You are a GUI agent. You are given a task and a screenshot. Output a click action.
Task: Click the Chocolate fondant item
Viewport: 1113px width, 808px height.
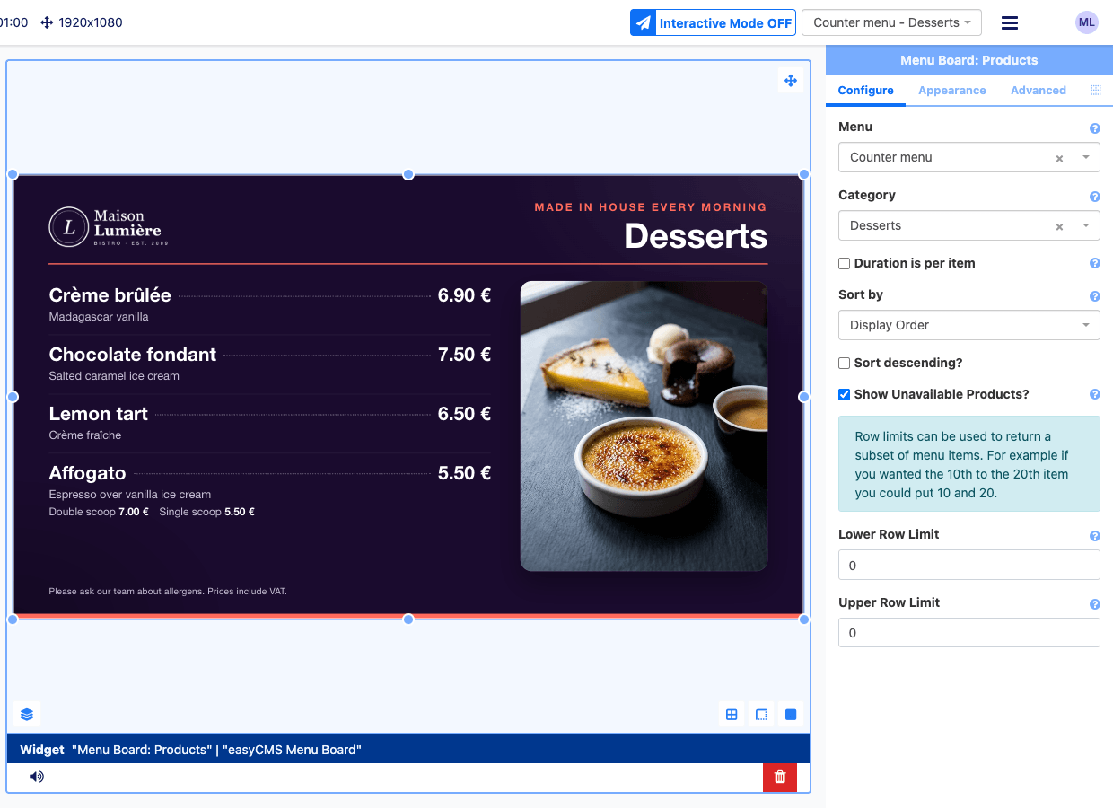[132, 355]
